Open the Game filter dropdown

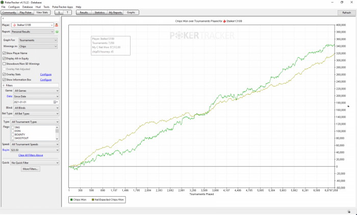pyautogui.click(x=36, y=91)
